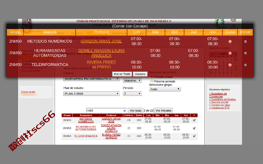This screenshot has width=263, height=164.
Task: Click the Profesor column header in overlay
Action: [x=102, y=32]
